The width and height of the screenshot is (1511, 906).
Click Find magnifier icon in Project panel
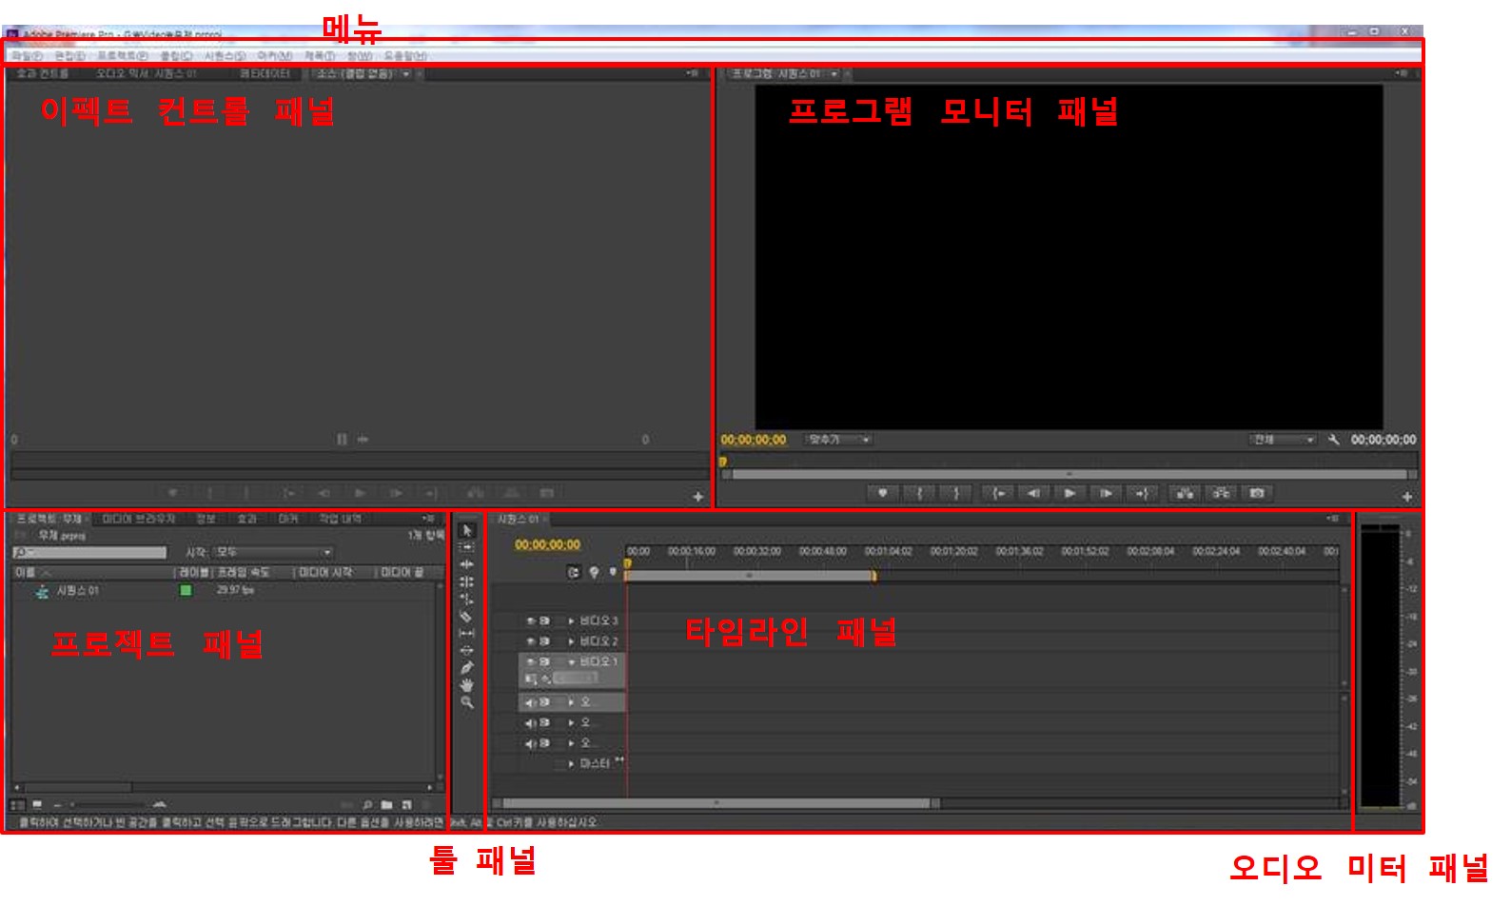368,805
